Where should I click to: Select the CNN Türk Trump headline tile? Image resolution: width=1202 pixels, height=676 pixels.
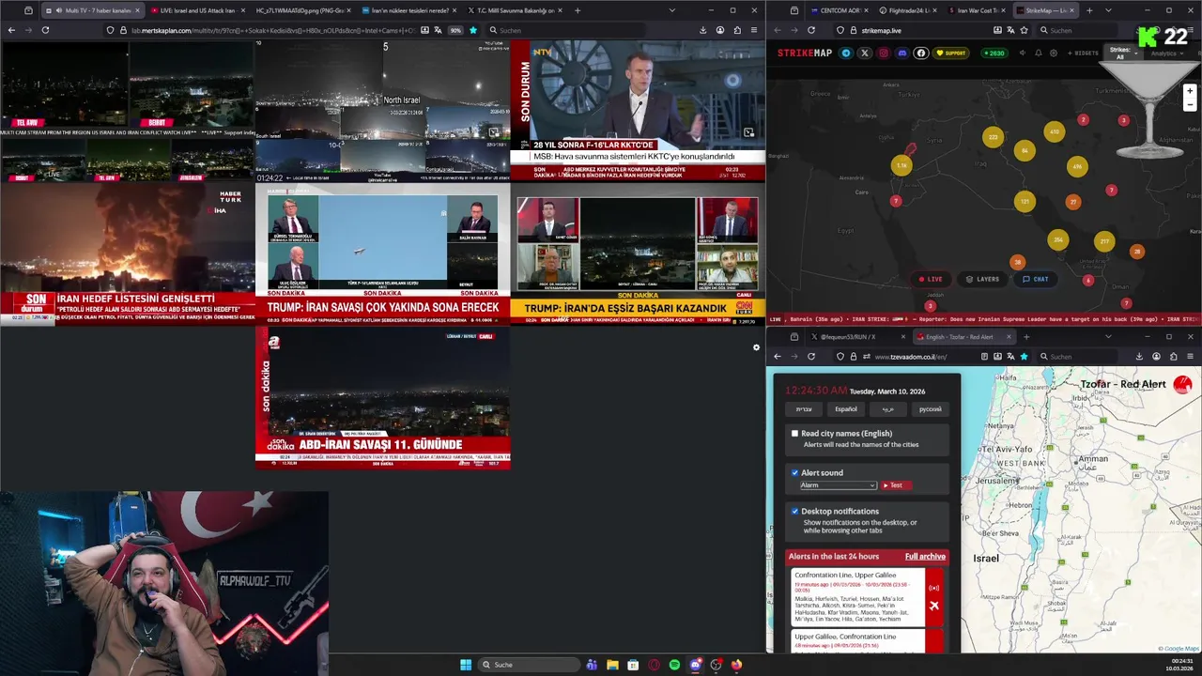click(638, 253)
